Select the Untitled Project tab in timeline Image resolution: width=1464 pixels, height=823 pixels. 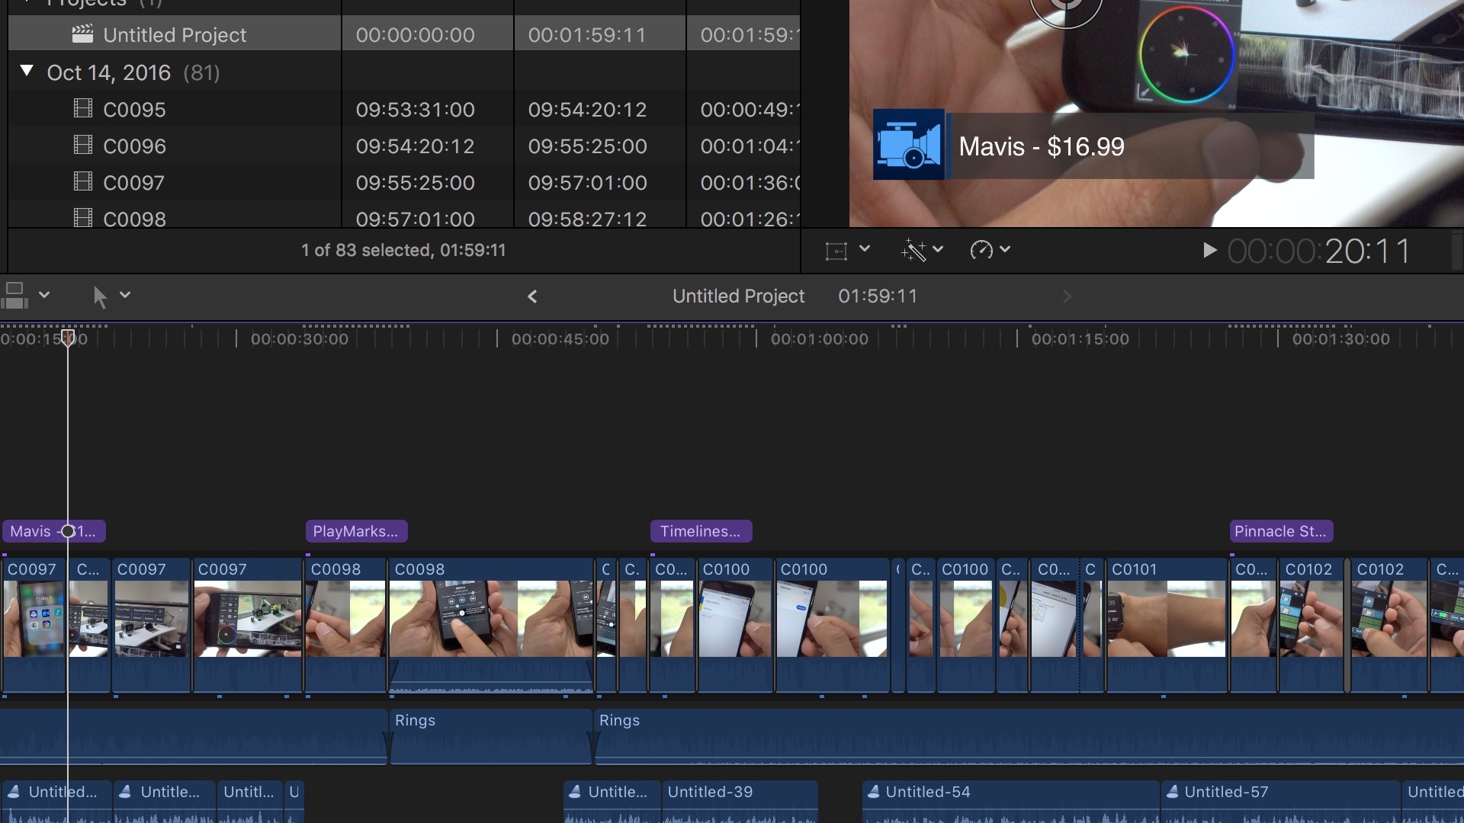(738, 296)
